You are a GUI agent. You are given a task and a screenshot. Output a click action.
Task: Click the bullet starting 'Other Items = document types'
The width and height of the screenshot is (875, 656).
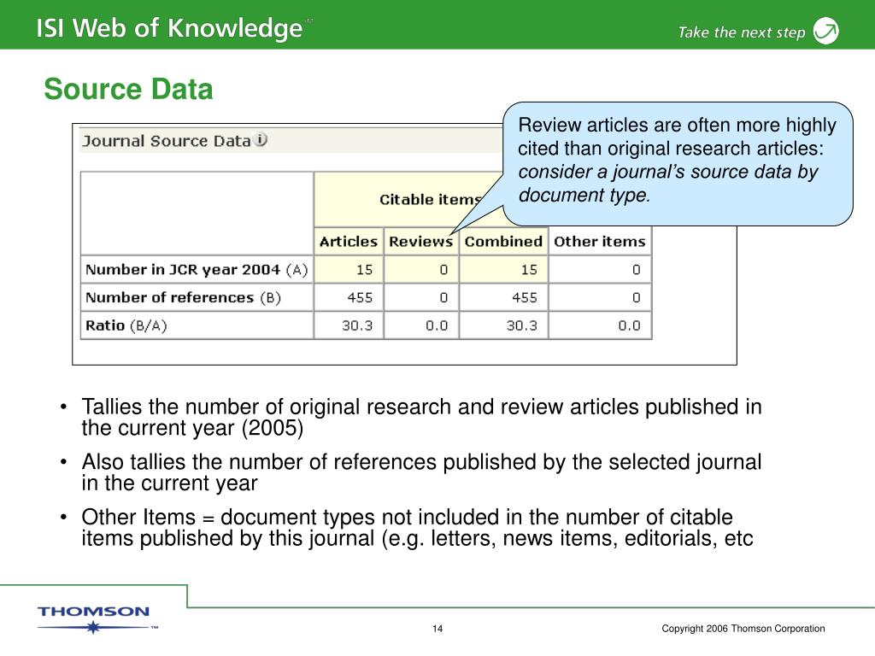[x=417, y=528]
